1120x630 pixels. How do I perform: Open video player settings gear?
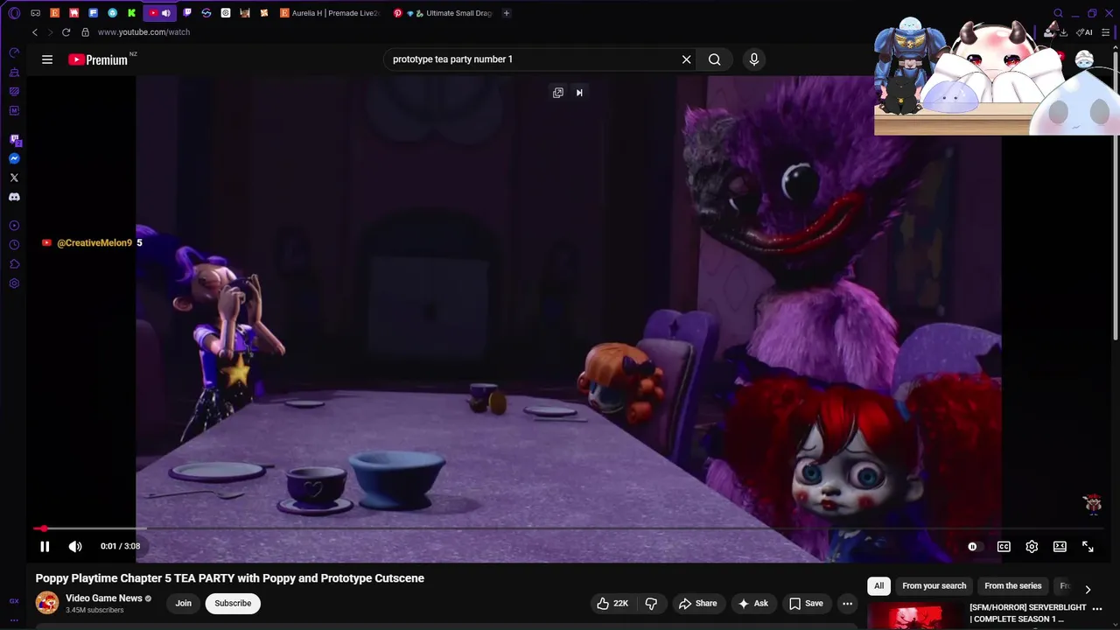click(1032, 547)
